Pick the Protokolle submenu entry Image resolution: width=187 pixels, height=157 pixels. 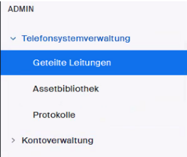pos(54,115)
